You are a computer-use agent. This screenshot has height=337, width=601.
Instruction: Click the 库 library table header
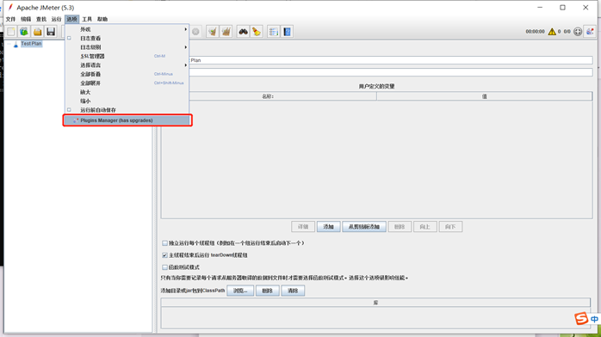(375, 303)
